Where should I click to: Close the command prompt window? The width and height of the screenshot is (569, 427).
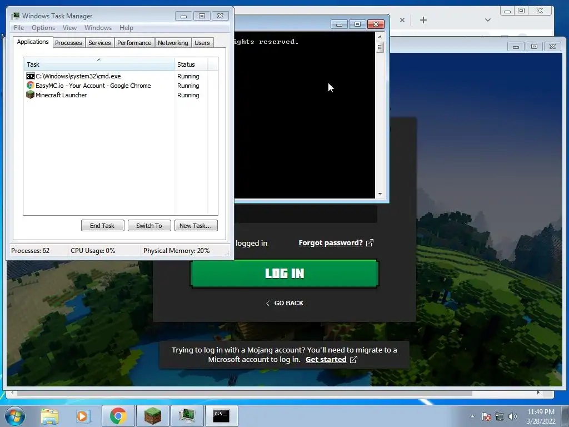(376, 24)
